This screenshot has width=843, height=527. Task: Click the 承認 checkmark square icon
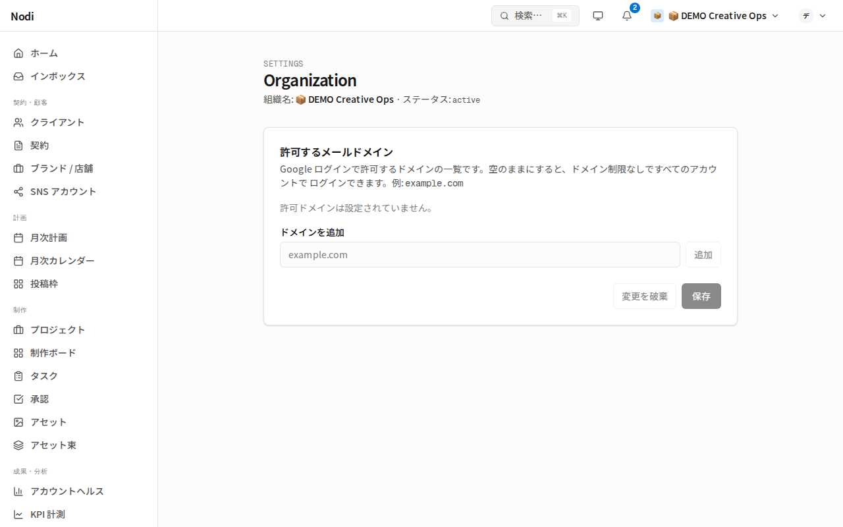(18, 399)
